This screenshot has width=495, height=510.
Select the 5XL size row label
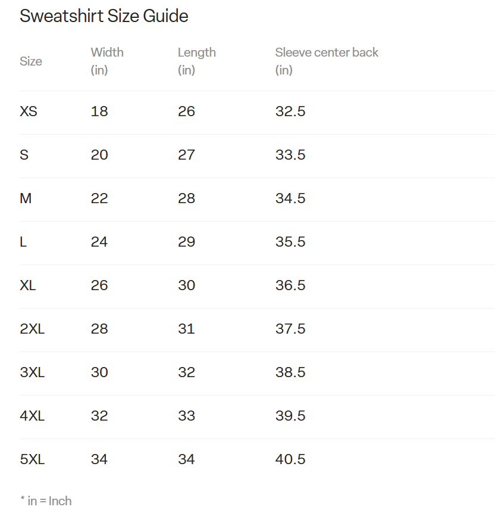tap(32, 459)
